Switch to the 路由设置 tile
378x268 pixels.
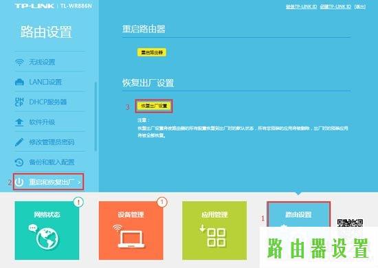298,214
